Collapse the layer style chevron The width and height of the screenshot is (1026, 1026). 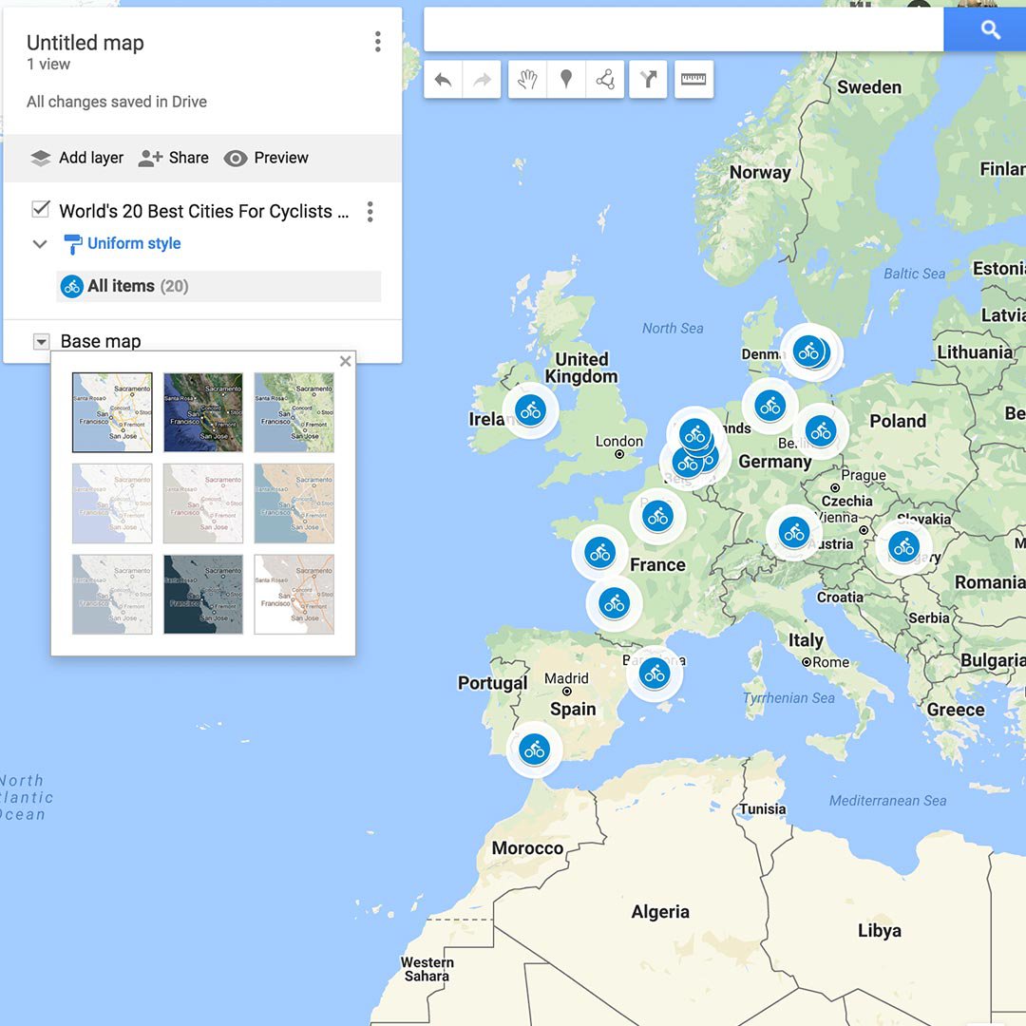[x=40, y=244]
